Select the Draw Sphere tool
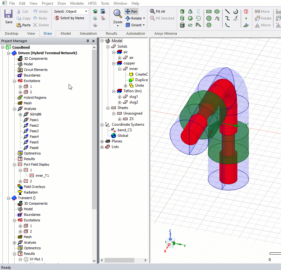The height and width of the screenshot is (270, 281). coord(190,18)
